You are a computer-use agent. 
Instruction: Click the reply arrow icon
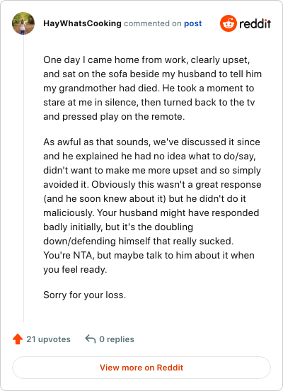tap(90, 339)
